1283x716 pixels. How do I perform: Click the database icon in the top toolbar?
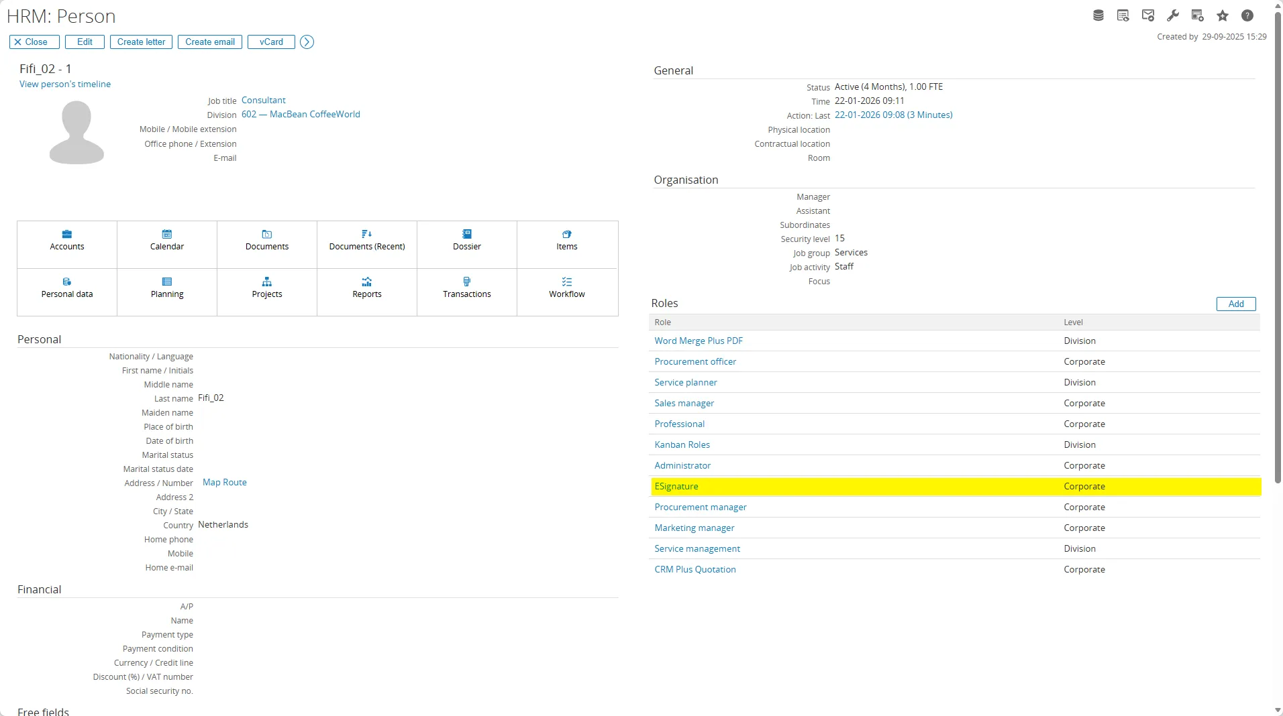[1098, 15]
